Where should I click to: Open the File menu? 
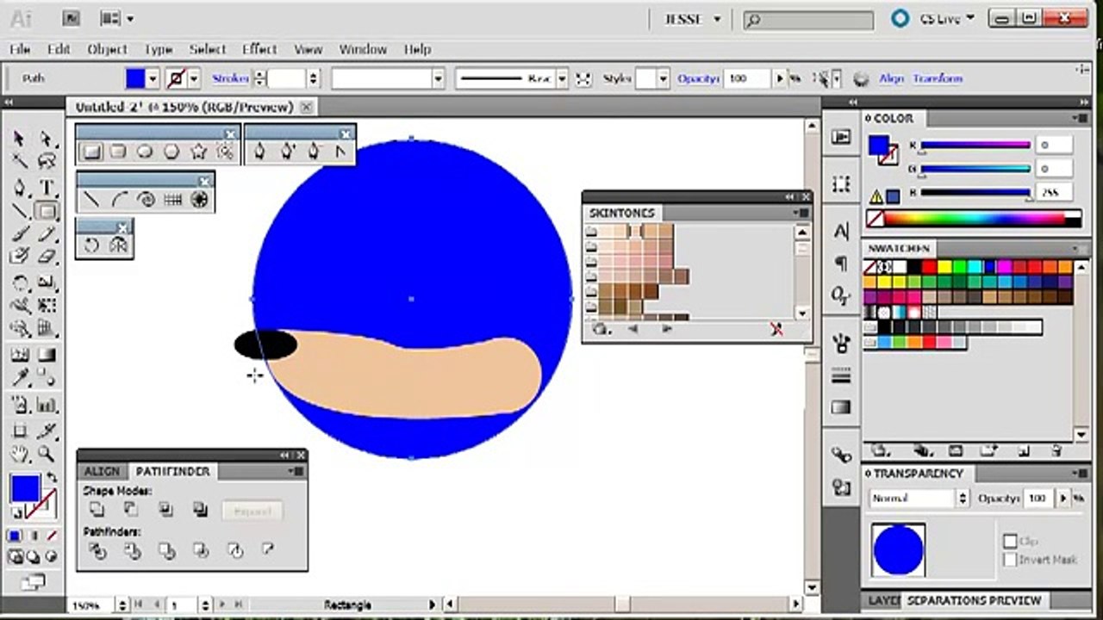click(x=20, y=49)
